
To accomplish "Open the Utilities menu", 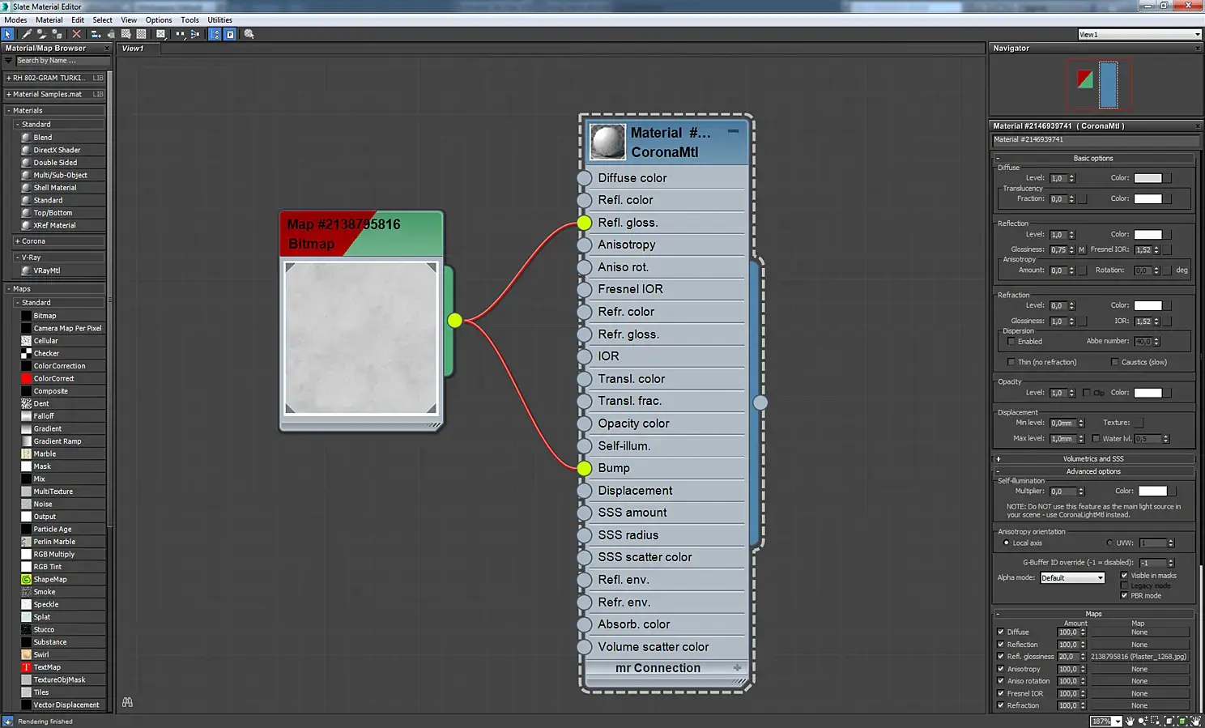I will point(219,20).
